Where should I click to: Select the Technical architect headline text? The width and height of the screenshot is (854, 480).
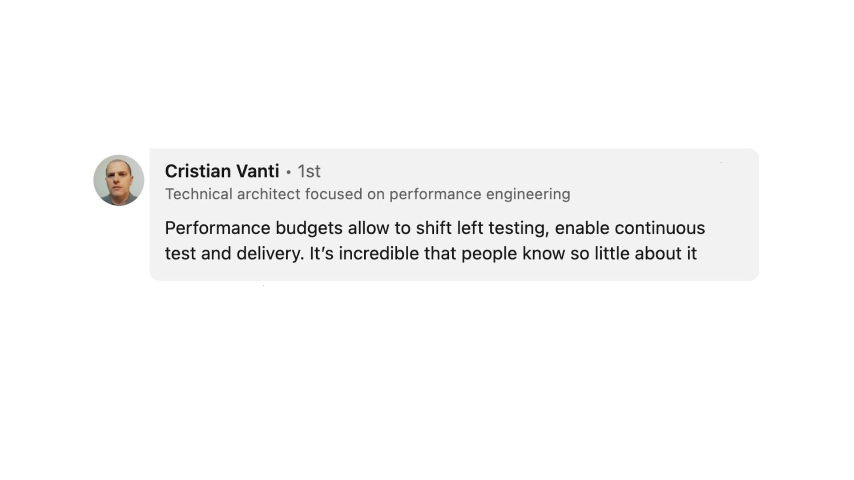pyautogui.click(x=367, y=194)
